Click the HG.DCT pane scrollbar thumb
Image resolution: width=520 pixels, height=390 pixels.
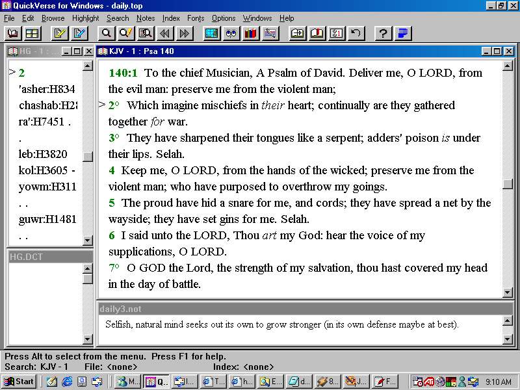coord(88,279)
